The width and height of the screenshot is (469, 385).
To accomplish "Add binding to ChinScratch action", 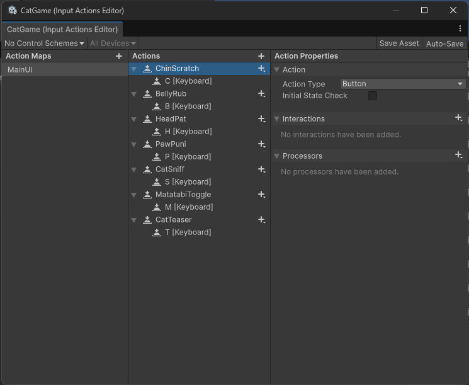I will pyautogui.click(x=261, y=69).
